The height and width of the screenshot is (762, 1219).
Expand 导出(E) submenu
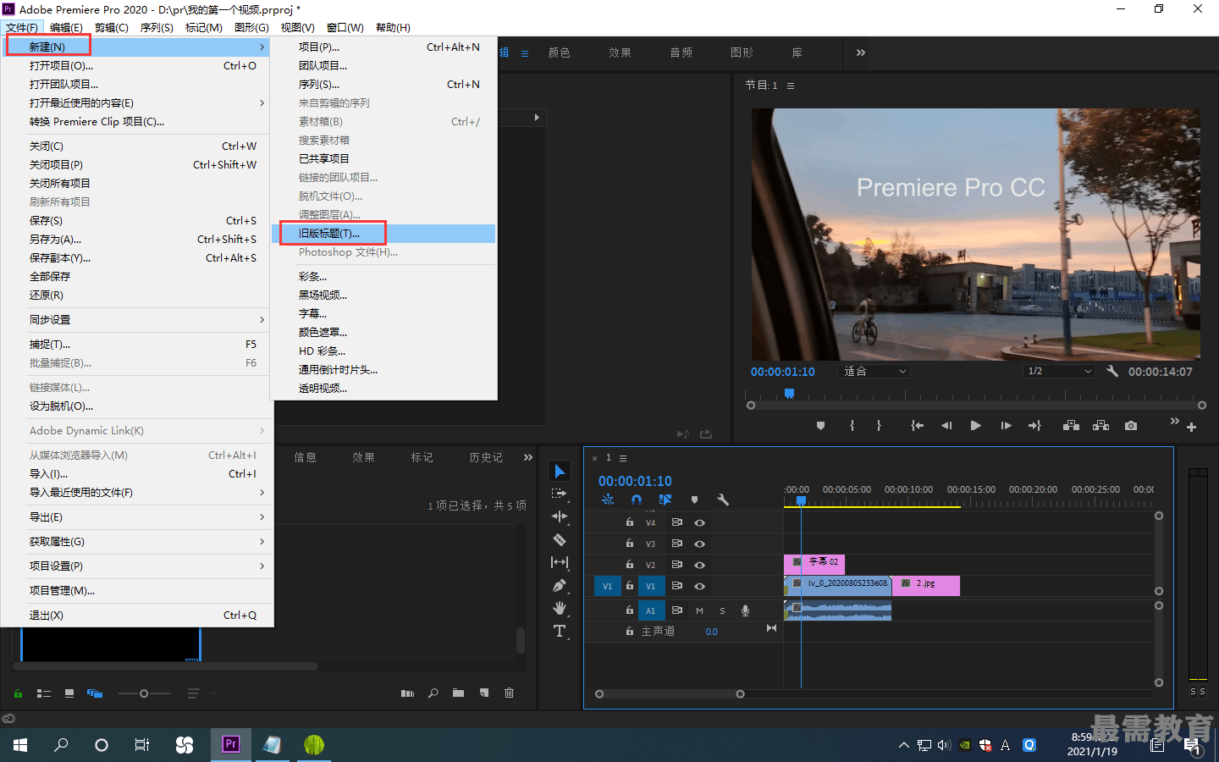[135, 516]
